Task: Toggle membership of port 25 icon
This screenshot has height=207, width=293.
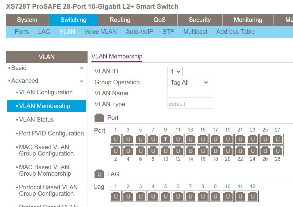Action: click(265, 139)
